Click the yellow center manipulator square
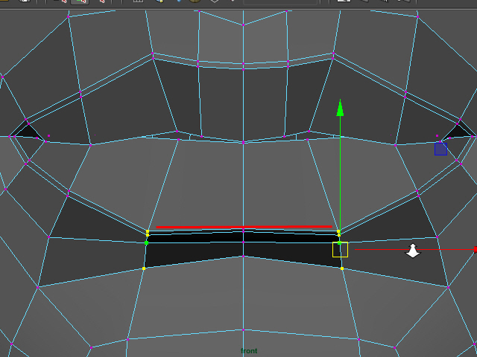The width and height of the screenshot is (477, 357). [340, 250]
